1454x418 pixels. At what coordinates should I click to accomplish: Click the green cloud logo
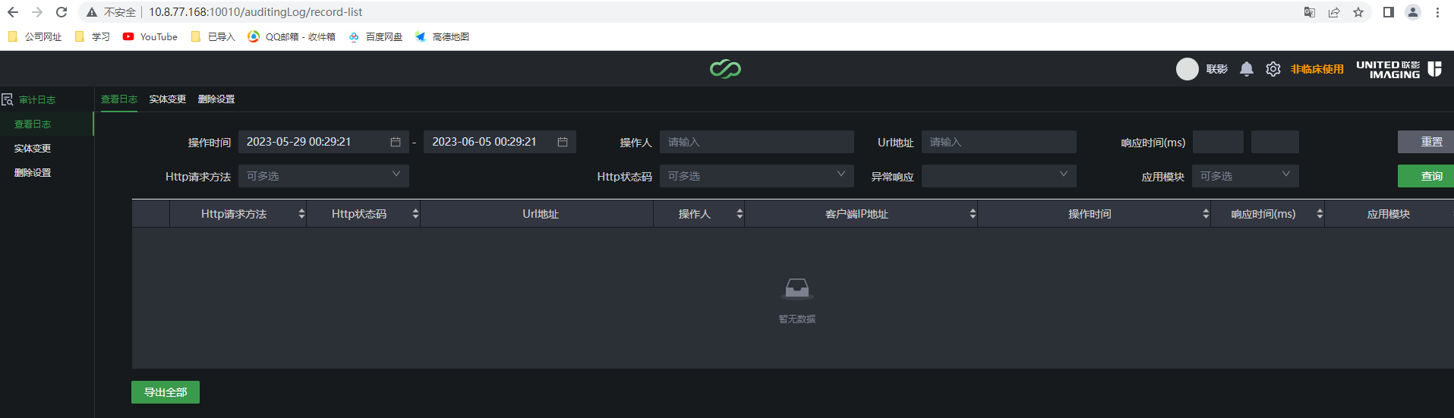click(x=725, y=69)
